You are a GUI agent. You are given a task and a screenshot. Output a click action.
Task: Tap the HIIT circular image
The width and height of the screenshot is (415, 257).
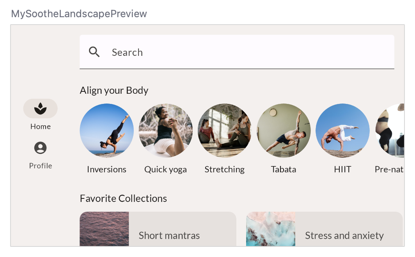342,130
